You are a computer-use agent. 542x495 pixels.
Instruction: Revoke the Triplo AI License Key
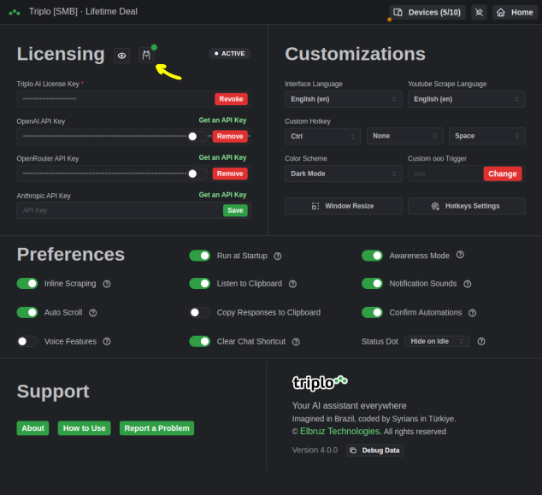pyautogui.click(x=231, y=99)
